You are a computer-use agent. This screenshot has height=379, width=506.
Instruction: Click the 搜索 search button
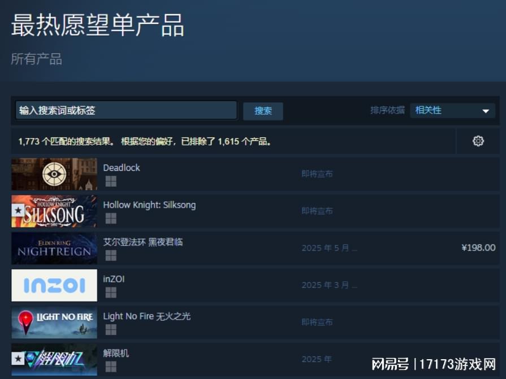point(263,111)
